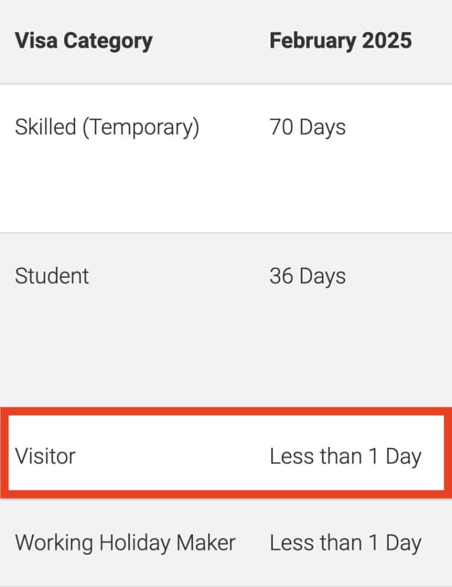The image size is (452, 587).
Task: Click the Visitor label in highlighted row
Action: (x=45, y=456)
